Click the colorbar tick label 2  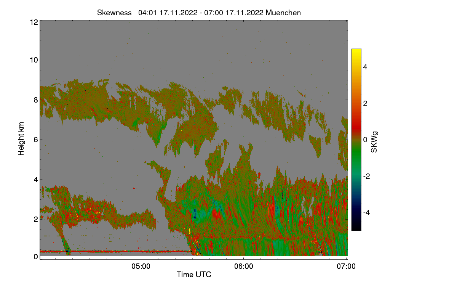point(365,103)
